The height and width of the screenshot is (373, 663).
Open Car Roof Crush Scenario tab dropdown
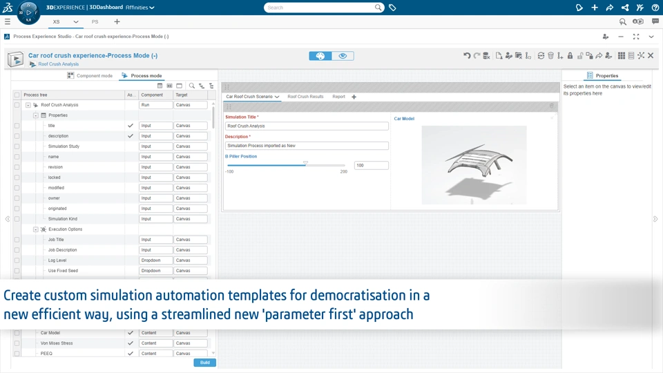click(x=277, y=97)
